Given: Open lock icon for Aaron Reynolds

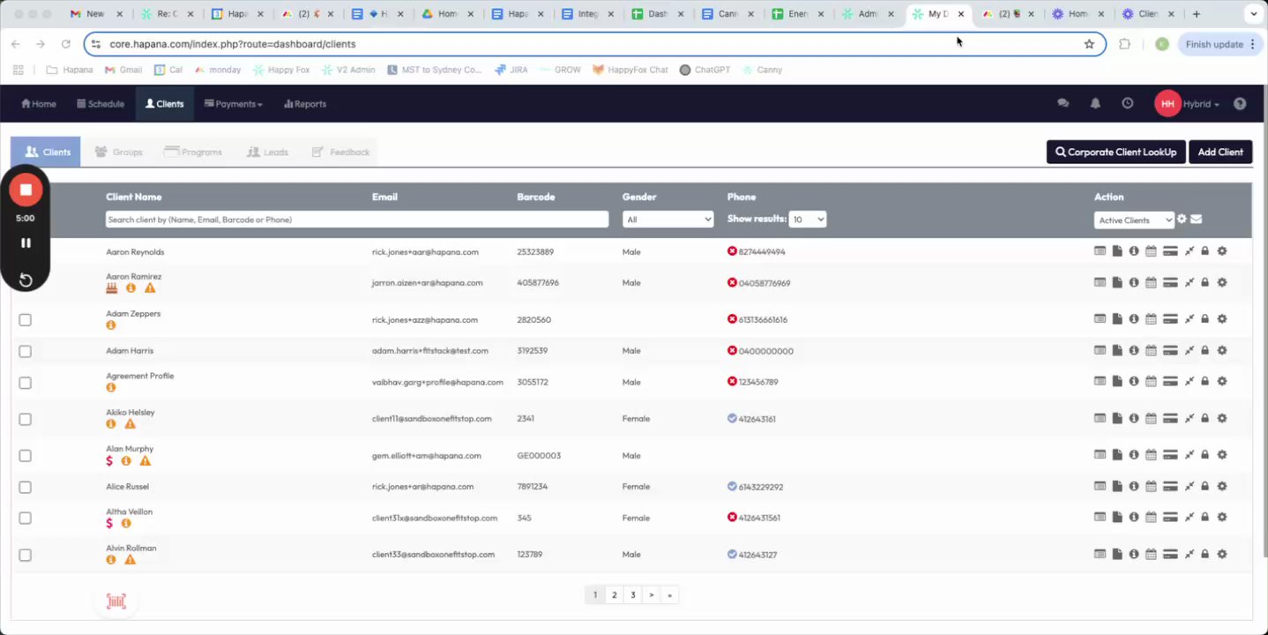Looking at the screenshot, I should (1205, 251).
